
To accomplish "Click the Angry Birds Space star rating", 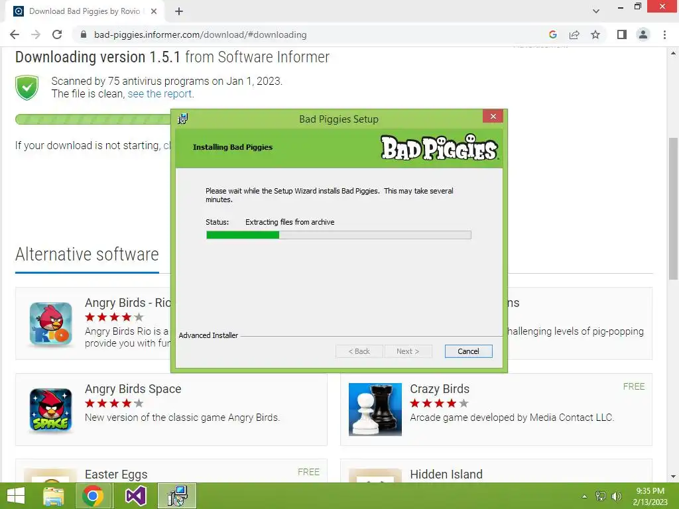I will pyautogui.click(x=114, y=404).
